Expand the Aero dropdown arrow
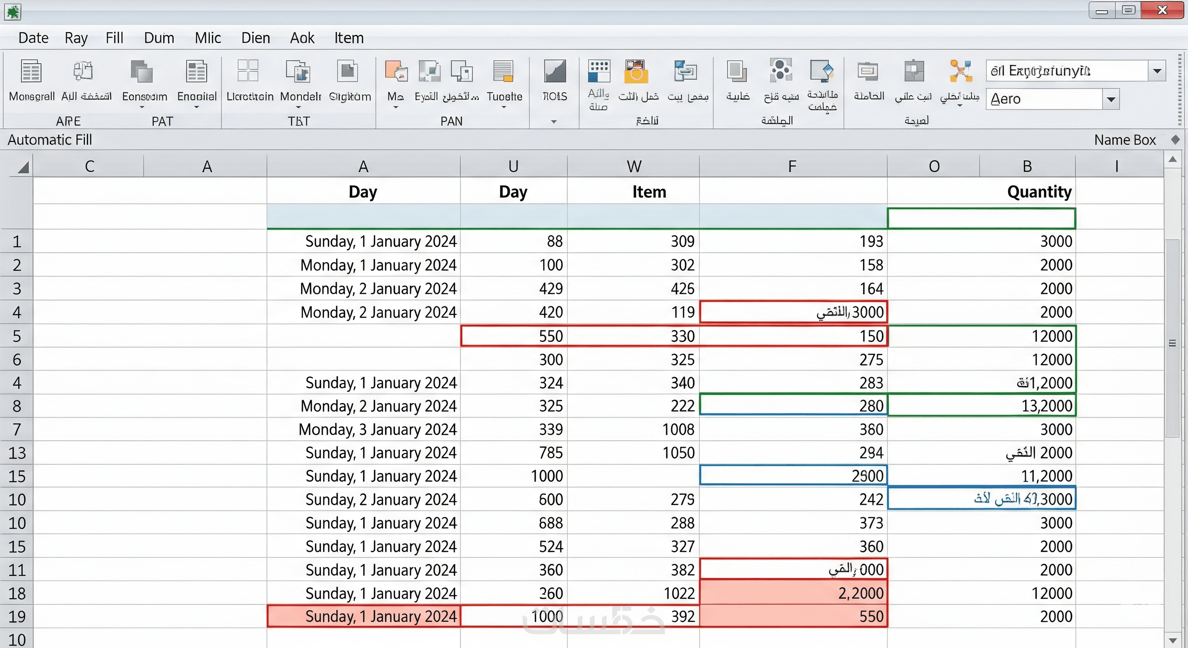The height and width of the screenshot is (648, 1188). pyautogui.click(x=1110, y=99)
